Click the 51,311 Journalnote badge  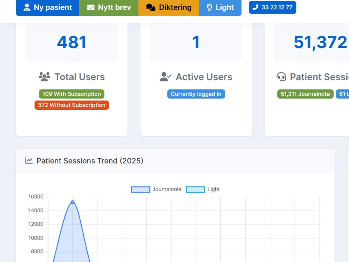[305, 94]
